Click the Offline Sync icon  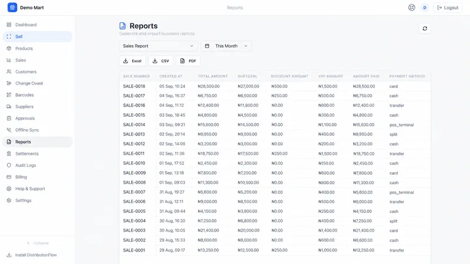(x=9, y=130)
